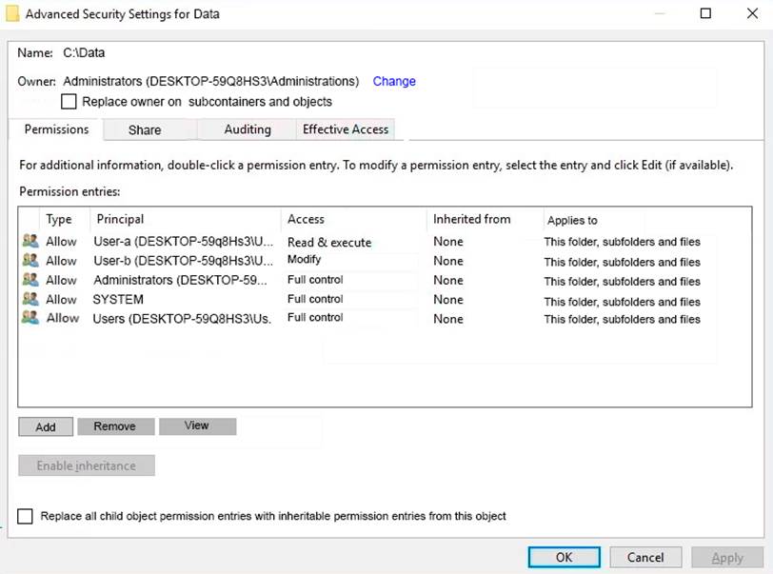
Task: Open the Auditing tab
Action: (x=248, y=129)
